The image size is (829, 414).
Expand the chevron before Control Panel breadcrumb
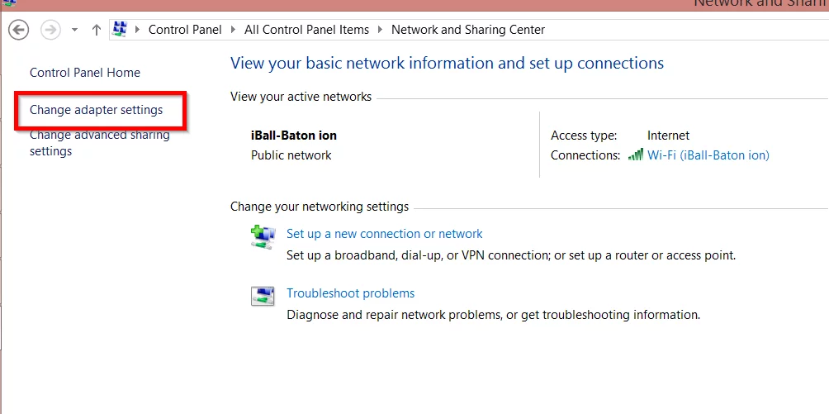(x=137, y=30)
